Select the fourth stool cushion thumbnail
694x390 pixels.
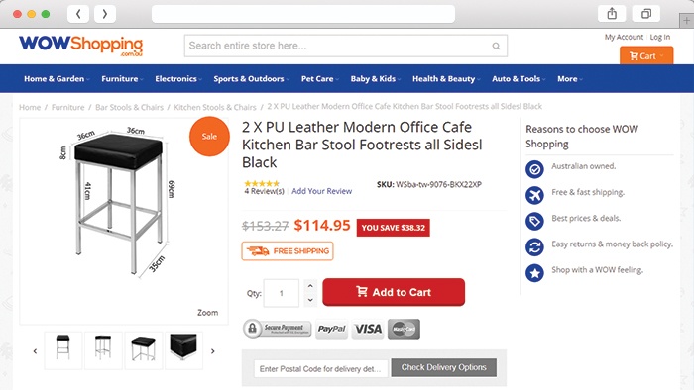click(x=183, y=350)
